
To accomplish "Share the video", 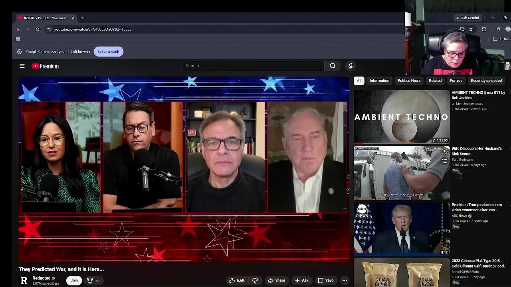I will pos(276,281).
